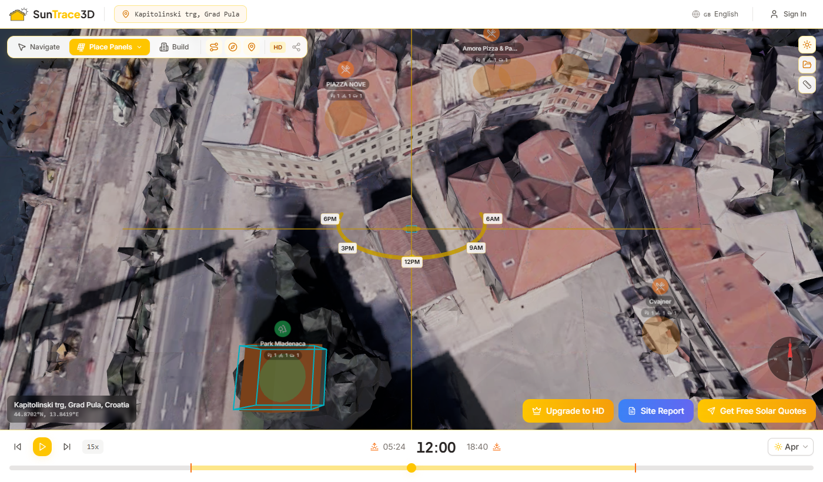Select the ruler measurement tool
823x482 pixels.
[x=807, y=85]
